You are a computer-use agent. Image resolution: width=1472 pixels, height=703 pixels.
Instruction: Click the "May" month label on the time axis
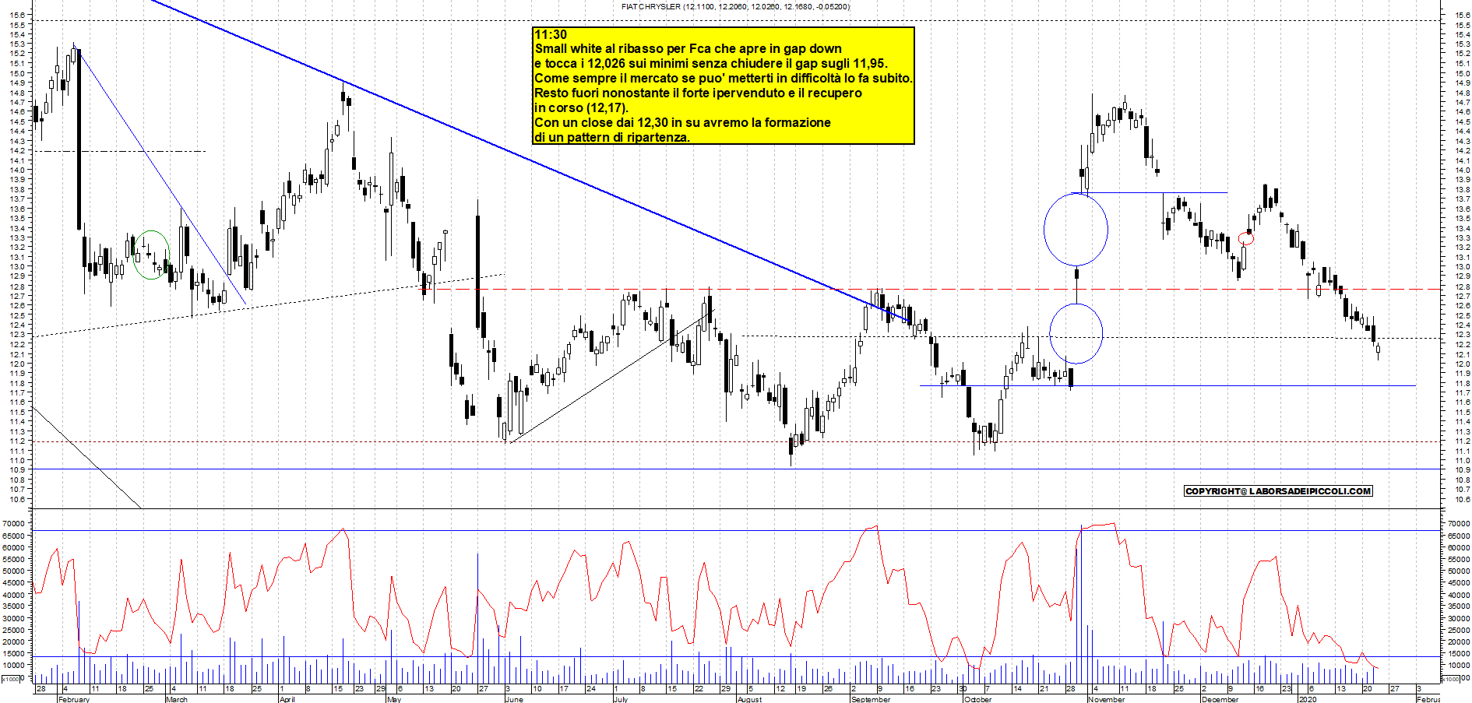(394, 699)
